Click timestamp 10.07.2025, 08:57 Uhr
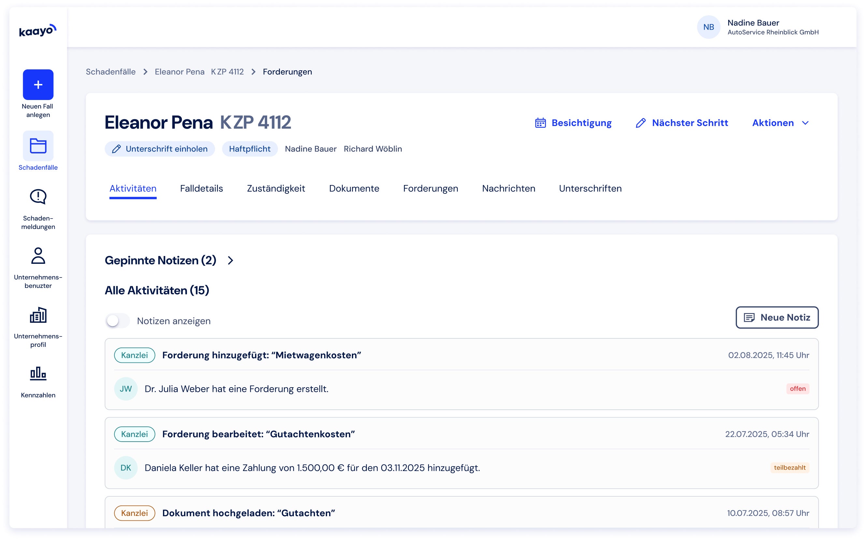This screenshot has height=540, width=866. pyautogui.click(x=768, y=513)
